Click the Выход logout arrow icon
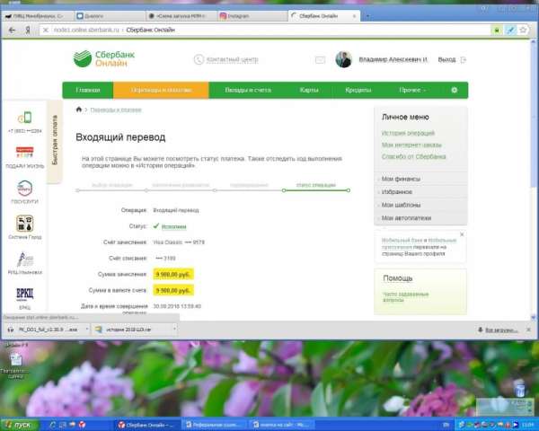The width and height of the screenshot is (539, 431). pos(463,60)
